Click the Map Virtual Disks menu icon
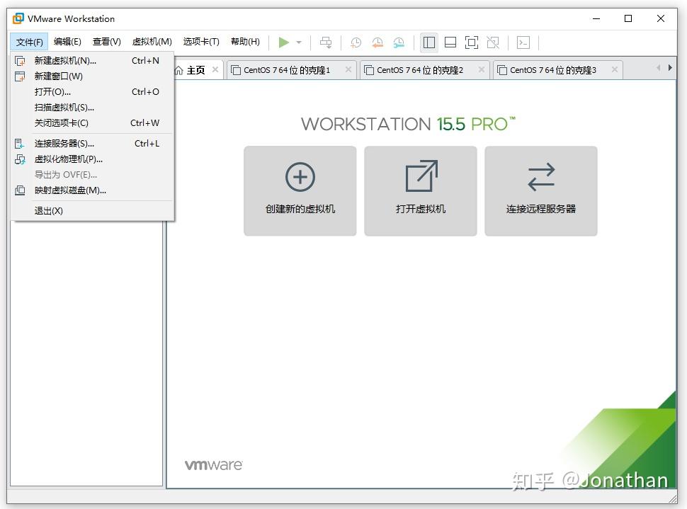The width and height of the screenshot is (687, 509). click(20, 190)
